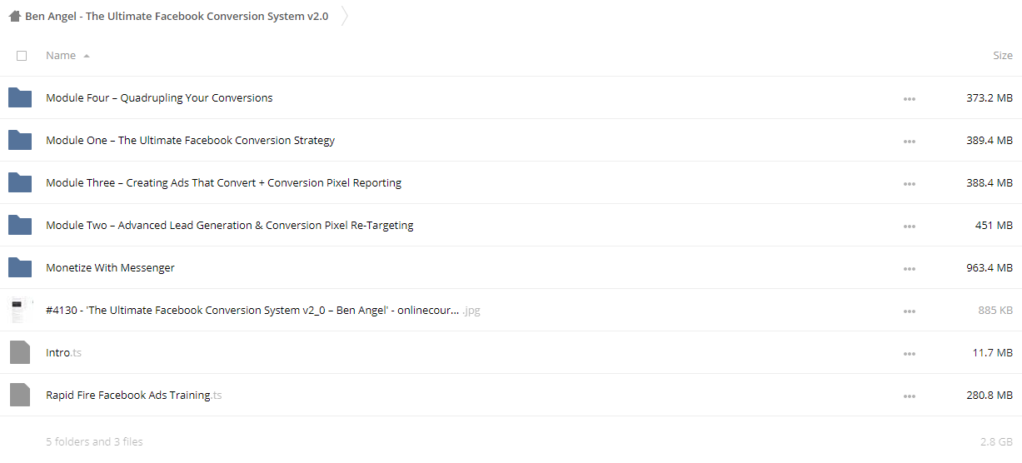Open Module Three – Creating Ads That Convert
This screenshot has height=463, width=1022.
pyautogui.click(x=223, y=182)
